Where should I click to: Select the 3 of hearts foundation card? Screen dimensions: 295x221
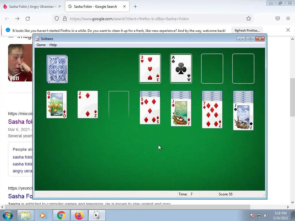tap(150, 68)
